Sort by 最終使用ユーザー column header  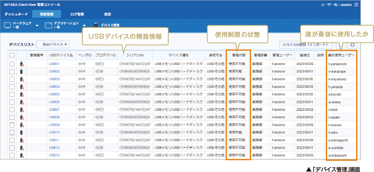coord(341,55)
